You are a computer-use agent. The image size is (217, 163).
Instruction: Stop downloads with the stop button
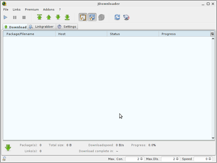point(24,17)
